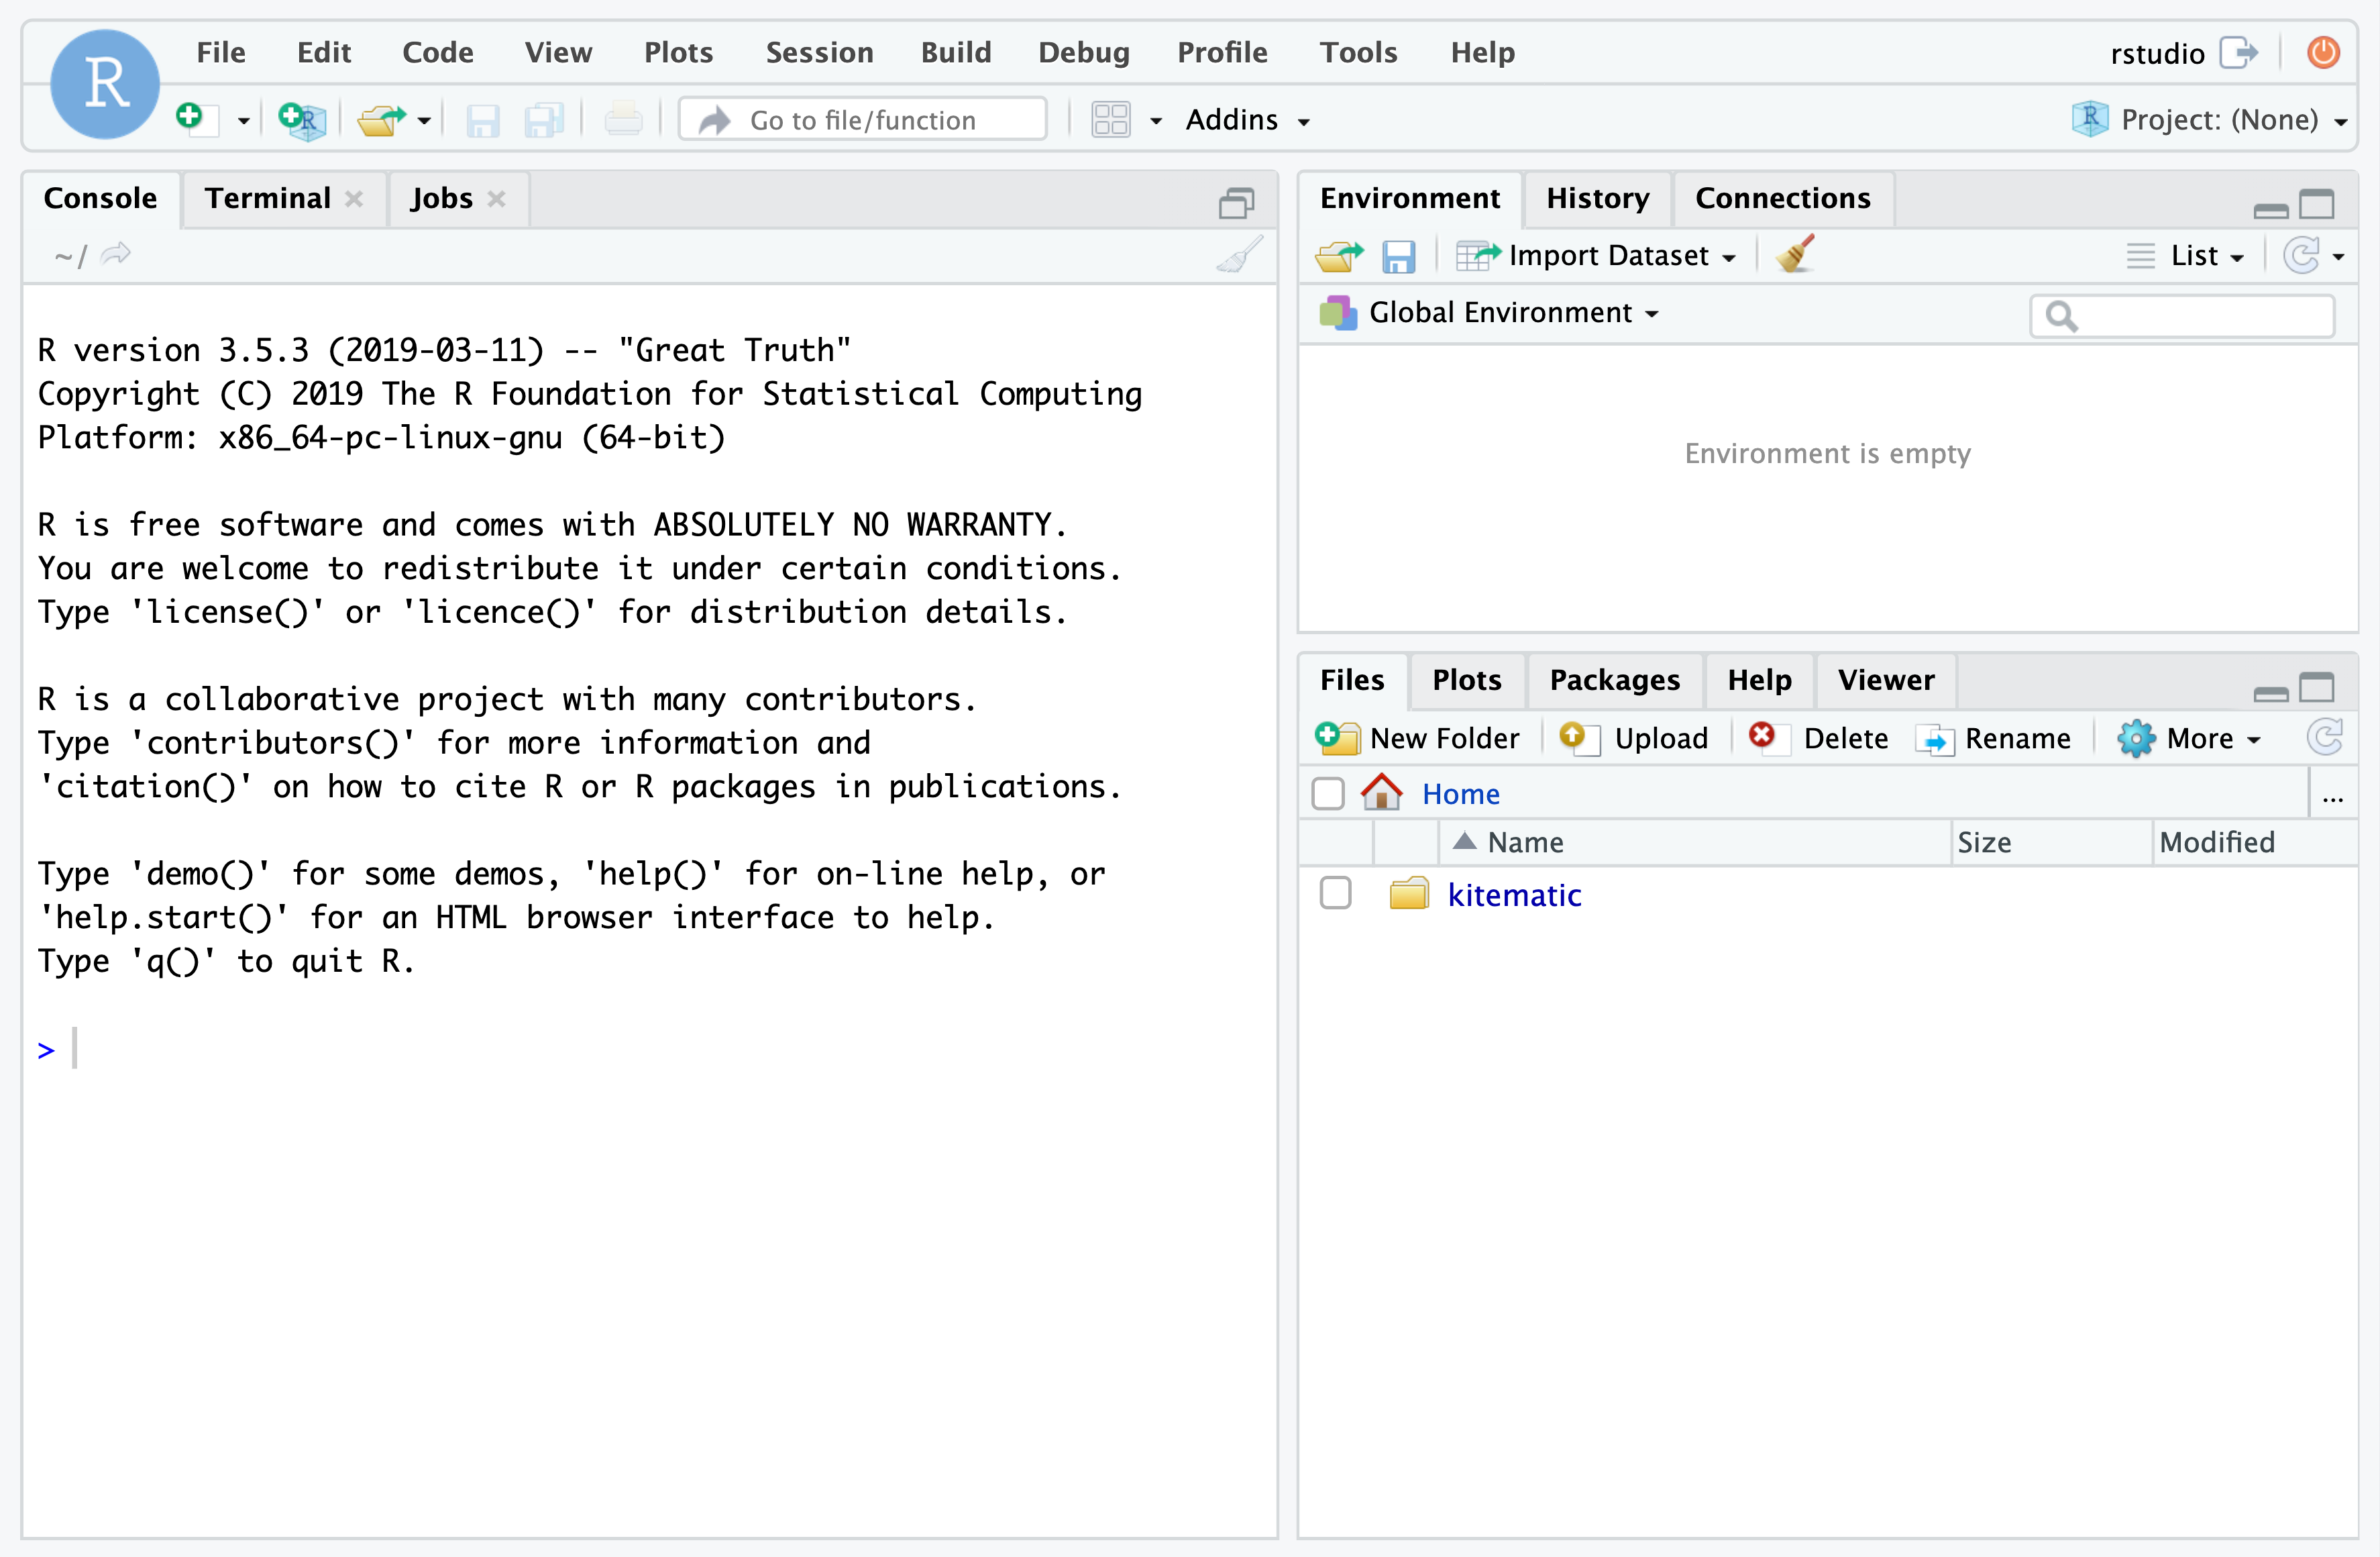Open the Session menu
2380x1557 pixels.
coord(819,52)
